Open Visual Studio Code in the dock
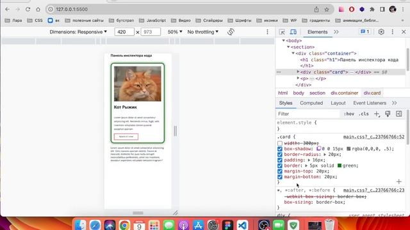410x230 pixels. click(242, 225)
